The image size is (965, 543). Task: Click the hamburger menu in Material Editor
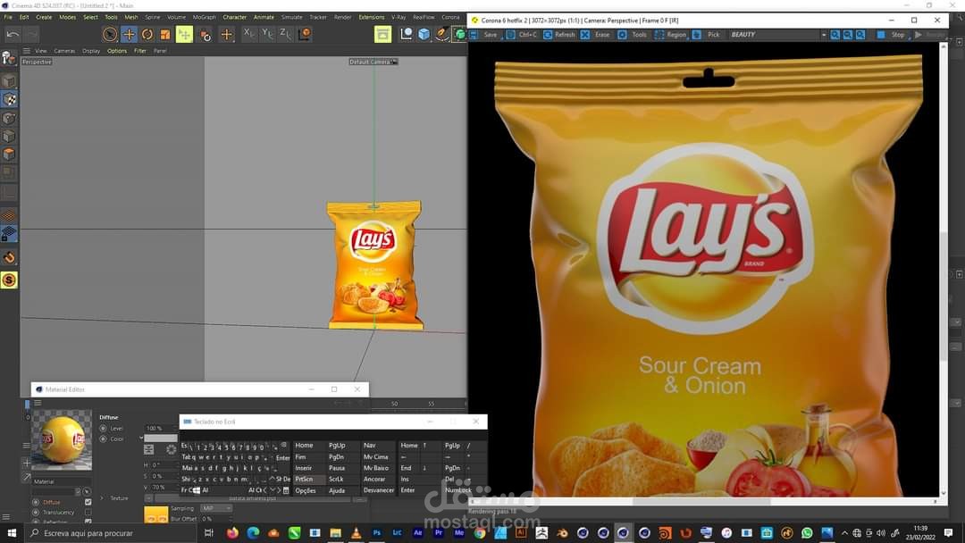pyautogui.click(x=38, y=403)
